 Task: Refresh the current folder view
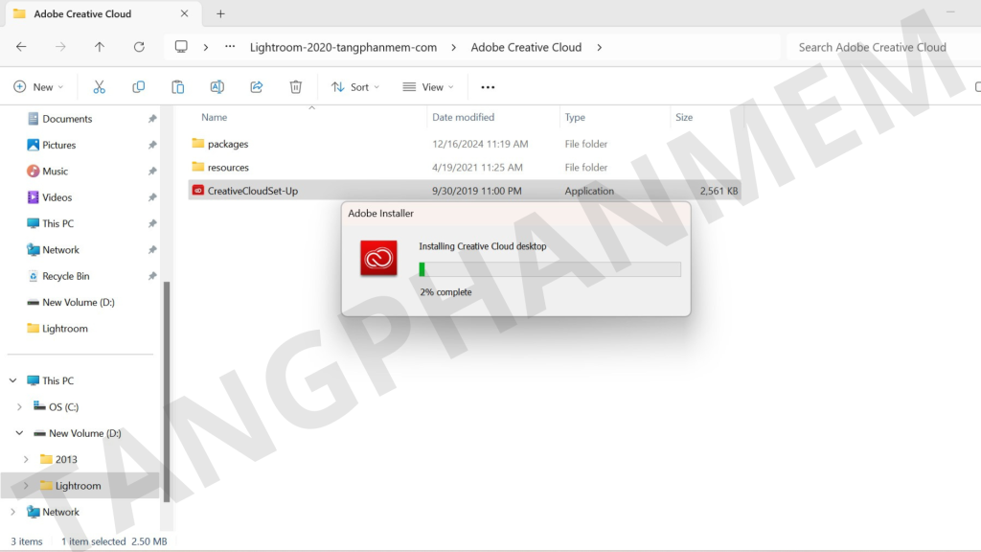pos(139,47)
